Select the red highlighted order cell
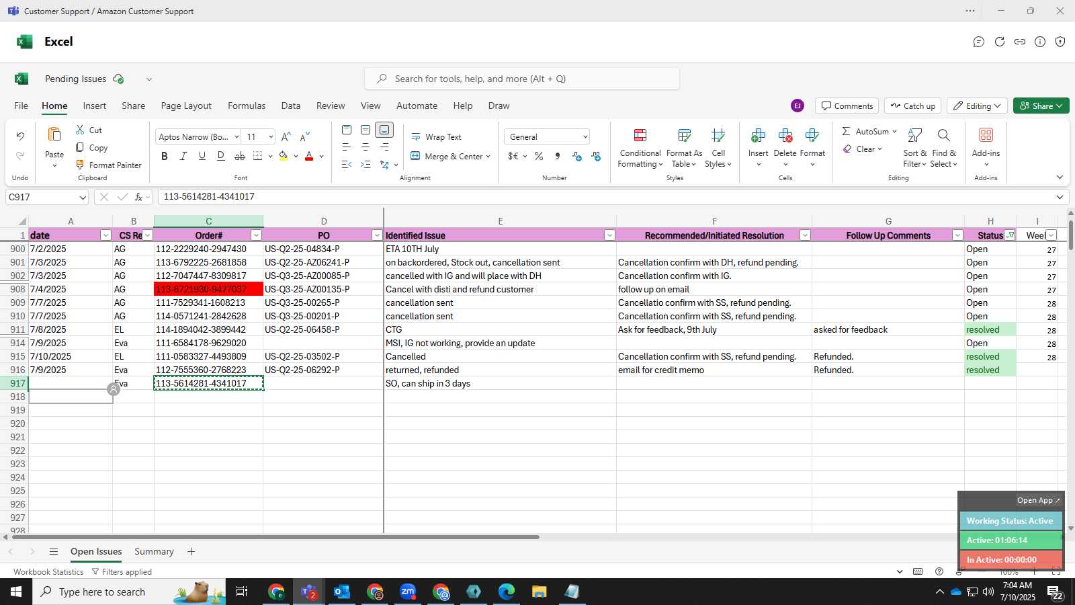1075x605 pixels. pos(208,289)
